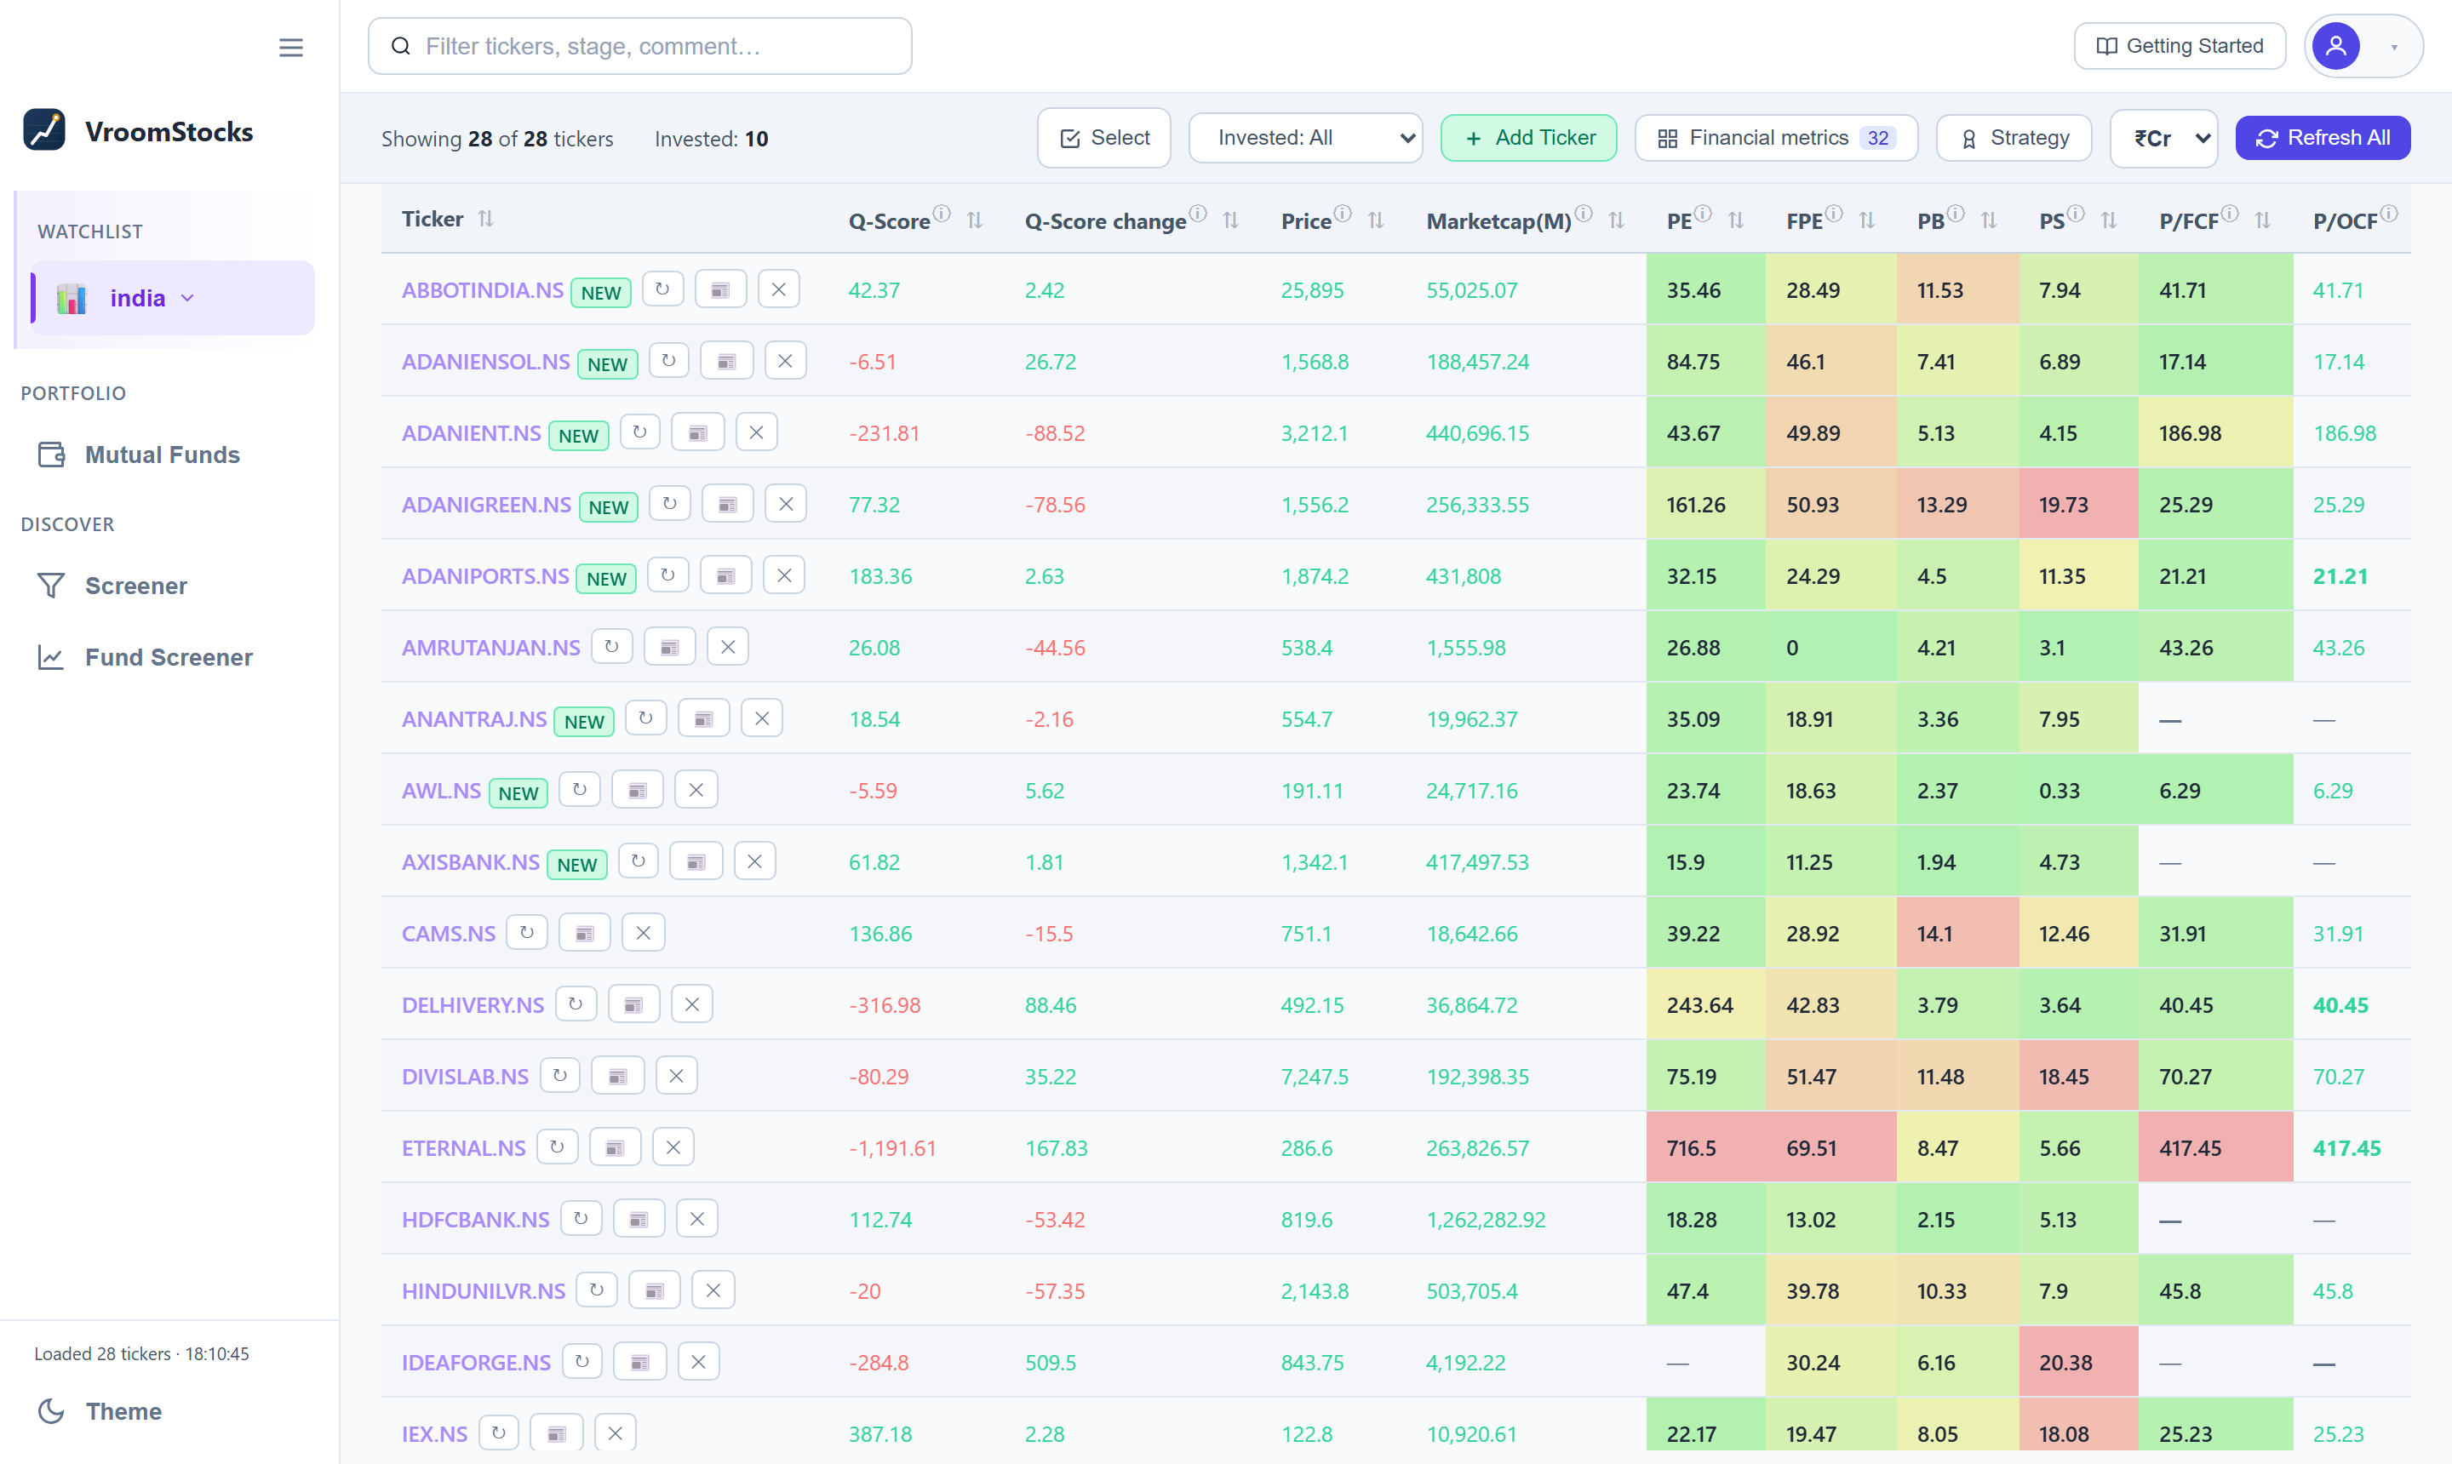Open IEX.NS ticker link

point(434,1434)
